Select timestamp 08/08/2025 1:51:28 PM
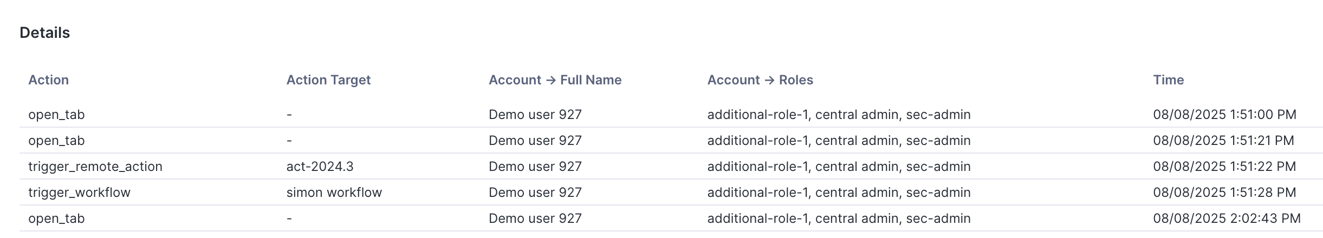The image size is (1323, 238). [x=1224, y=193]
